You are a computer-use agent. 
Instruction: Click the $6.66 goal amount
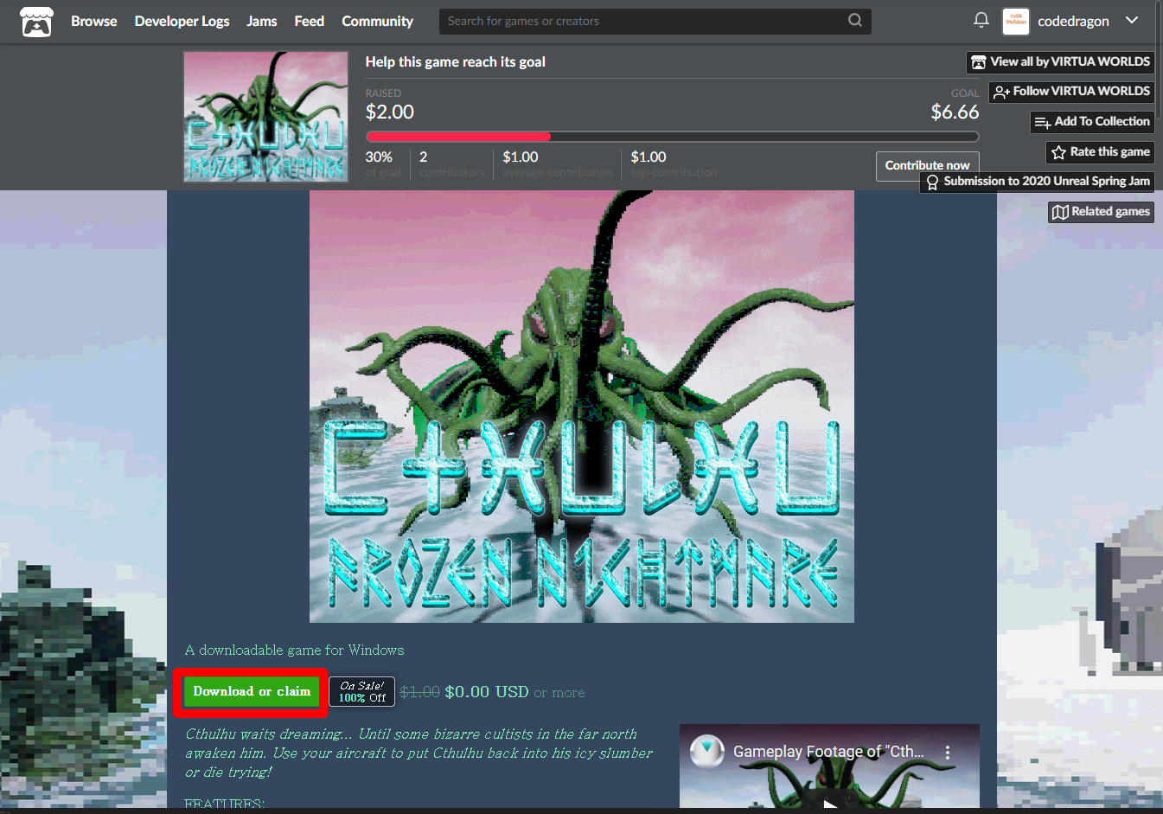[x=955, y=112]
